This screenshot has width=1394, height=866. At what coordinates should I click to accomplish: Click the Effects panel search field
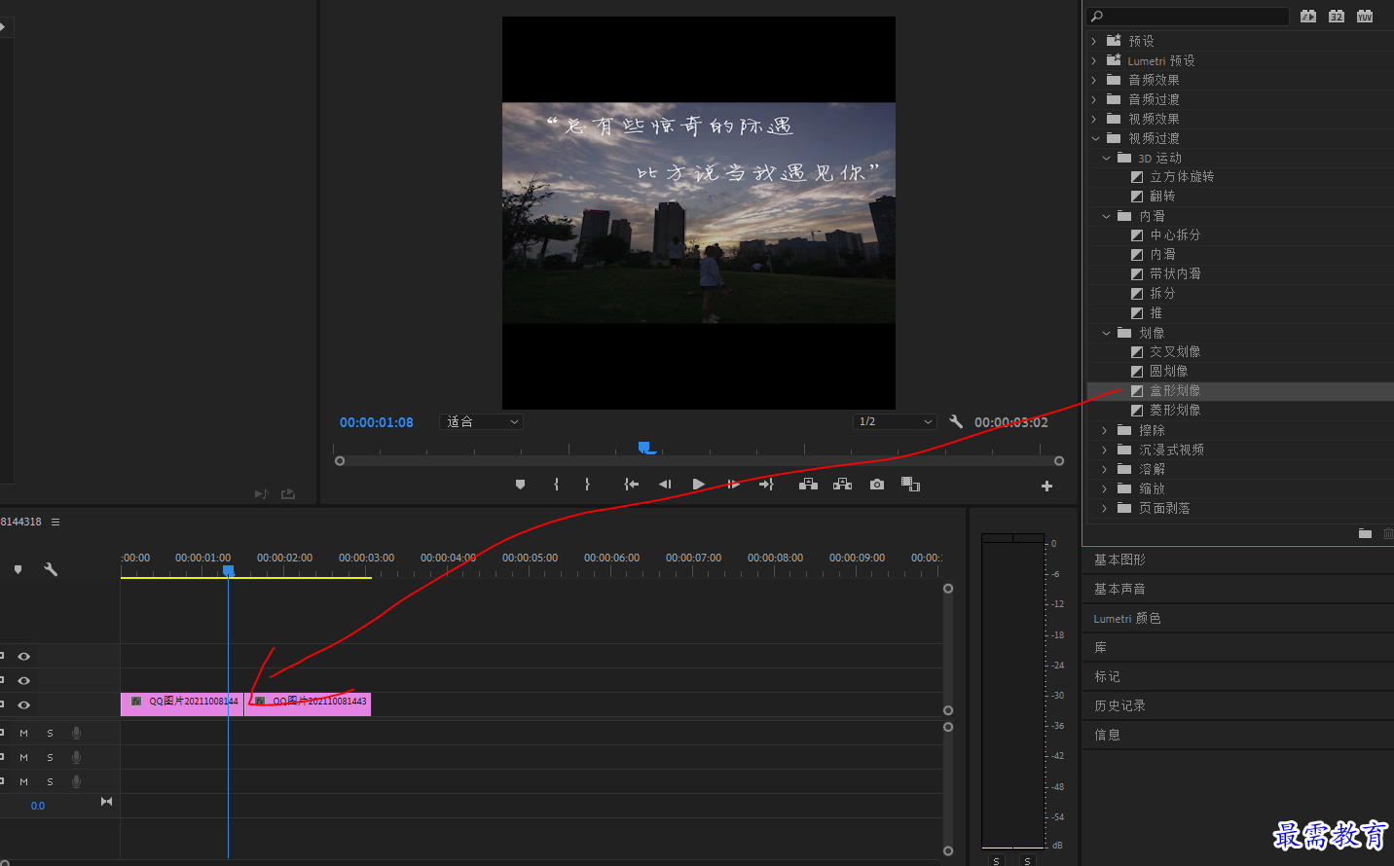1188,17
